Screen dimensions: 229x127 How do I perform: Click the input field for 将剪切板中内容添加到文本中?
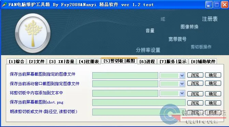click(125, 93)
